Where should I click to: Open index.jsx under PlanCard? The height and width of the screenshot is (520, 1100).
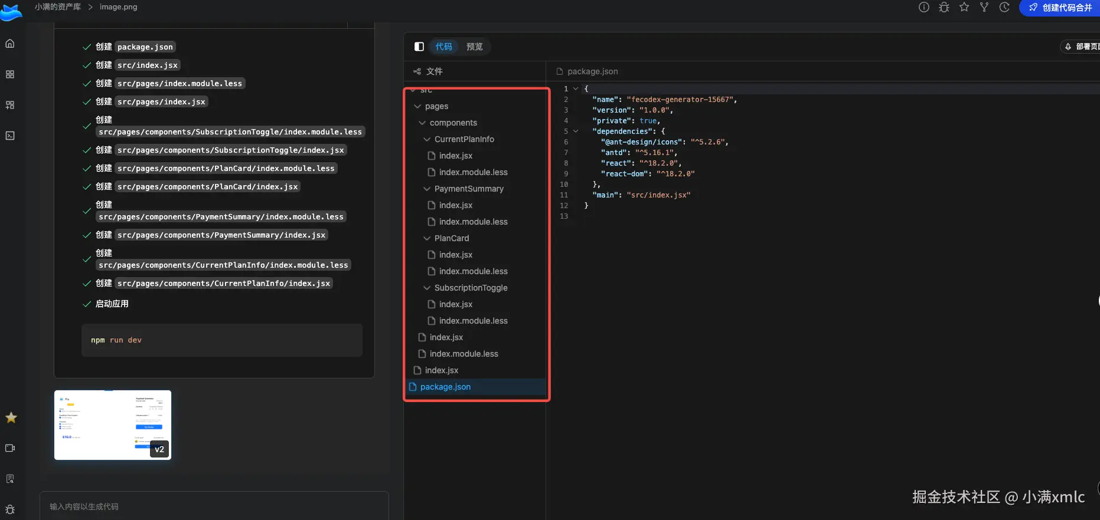(x=455, y=255)
